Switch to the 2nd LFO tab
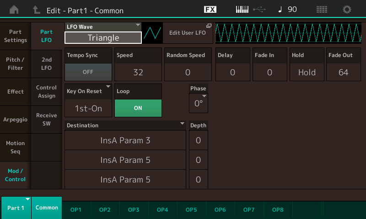This screenshot has width=366, height=219. (46, 63)
